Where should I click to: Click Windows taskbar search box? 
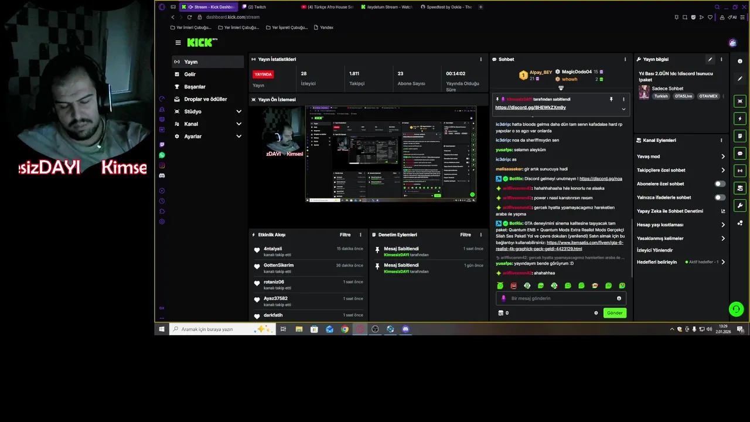[x=221, y=329]
